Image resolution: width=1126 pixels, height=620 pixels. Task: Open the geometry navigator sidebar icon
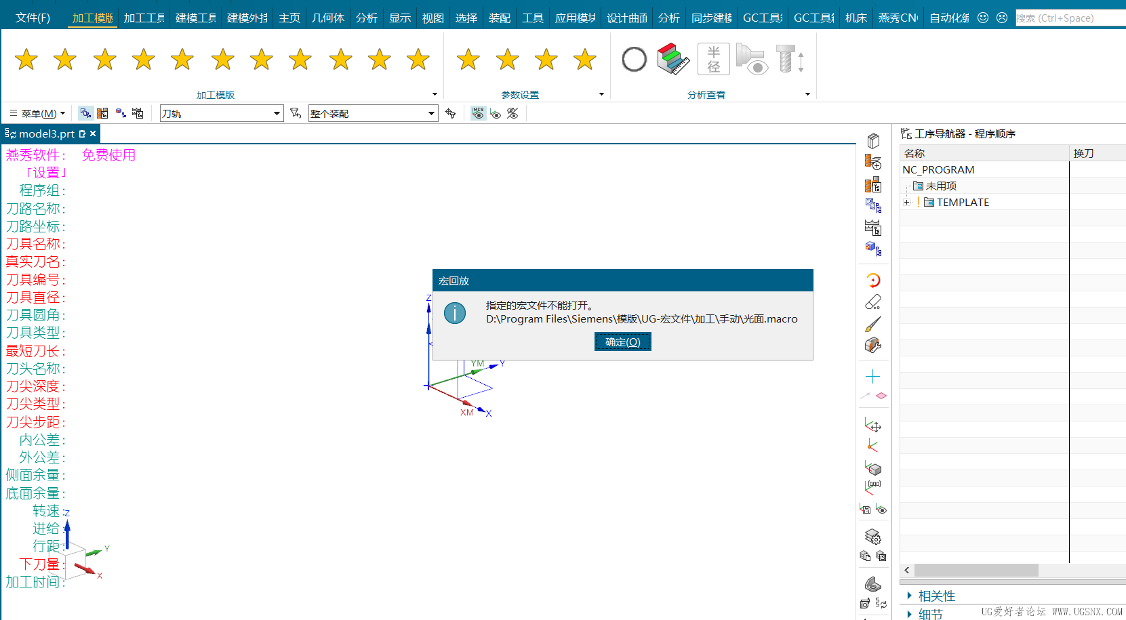pos(873,249)
